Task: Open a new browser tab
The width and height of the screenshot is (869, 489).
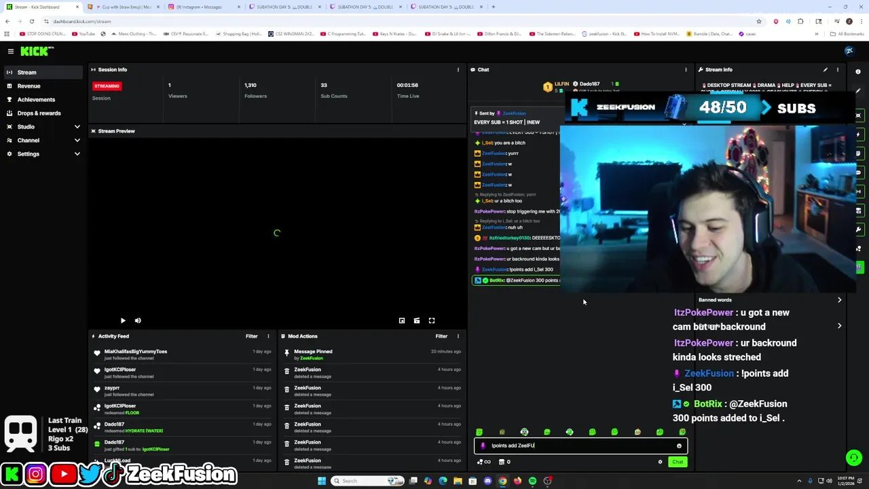Action: click(494, 7)
